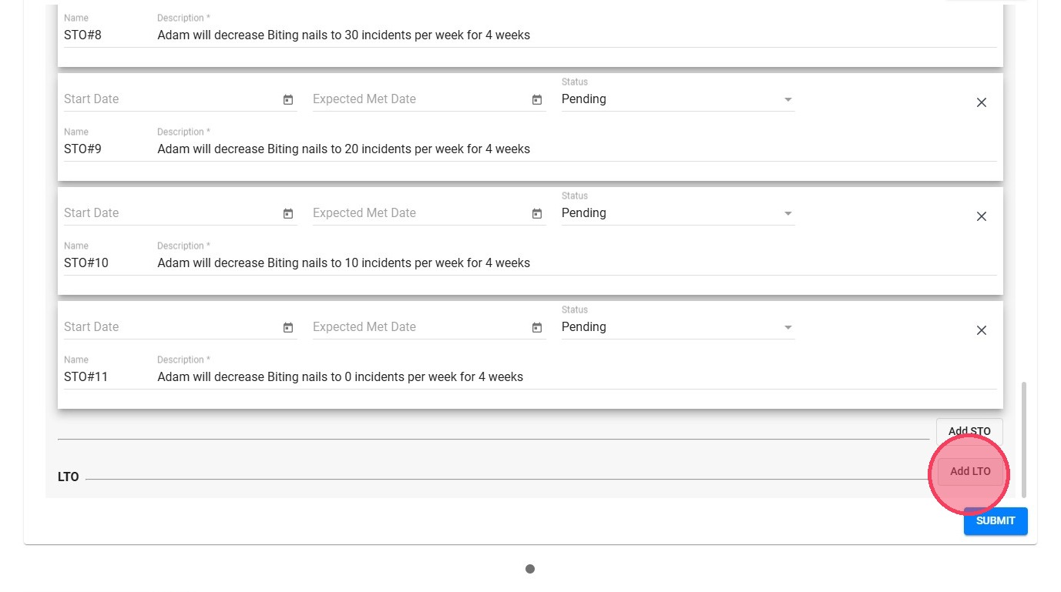Submit the form with SUBMIT button
The width and height of the screenshot is (1061, 592).
click(995, 521)
